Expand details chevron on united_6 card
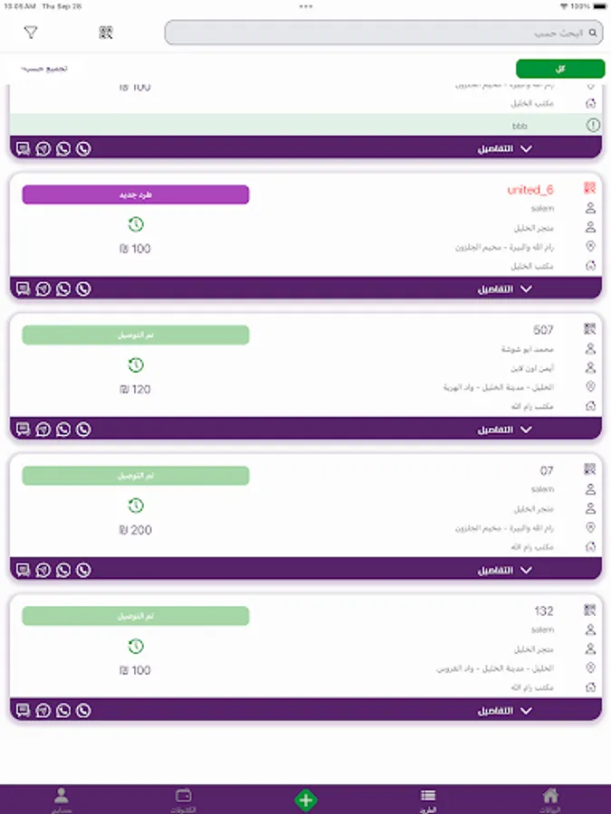This screenshot has width=611, height=814. (526, 289)
